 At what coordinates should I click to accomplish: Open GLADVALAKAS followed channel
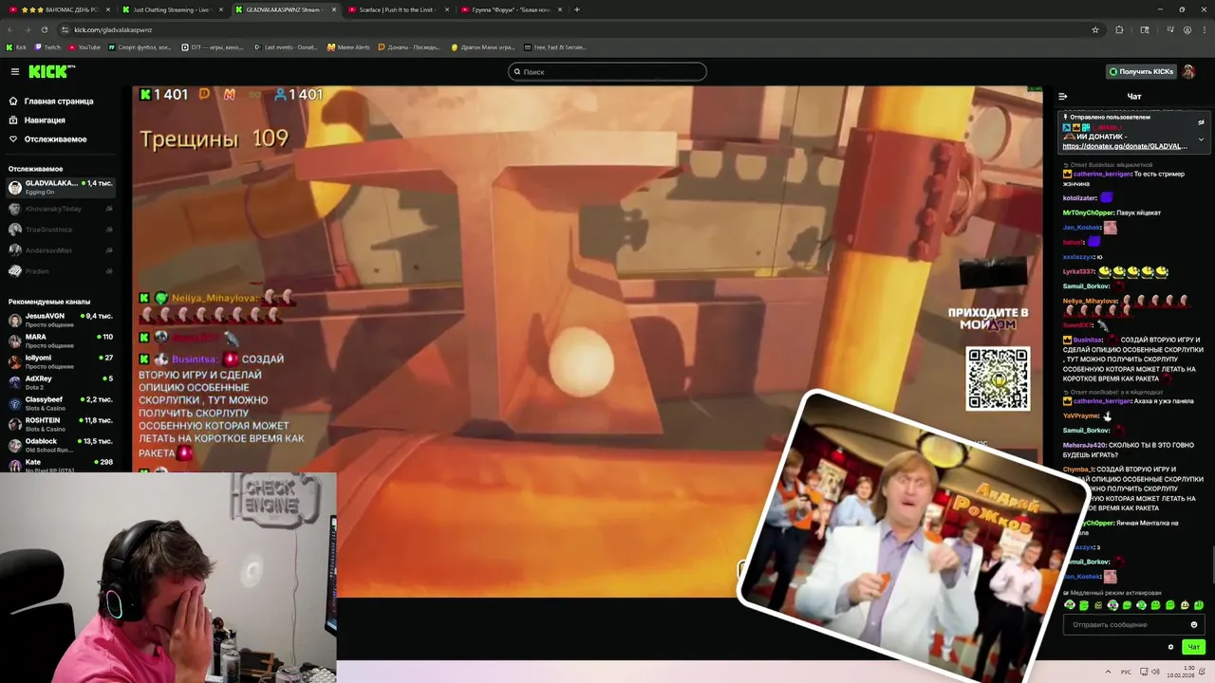[59, 187]
